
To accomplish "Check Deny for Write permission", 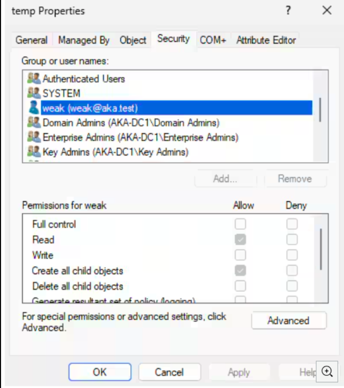I will [x=292, y=255].
